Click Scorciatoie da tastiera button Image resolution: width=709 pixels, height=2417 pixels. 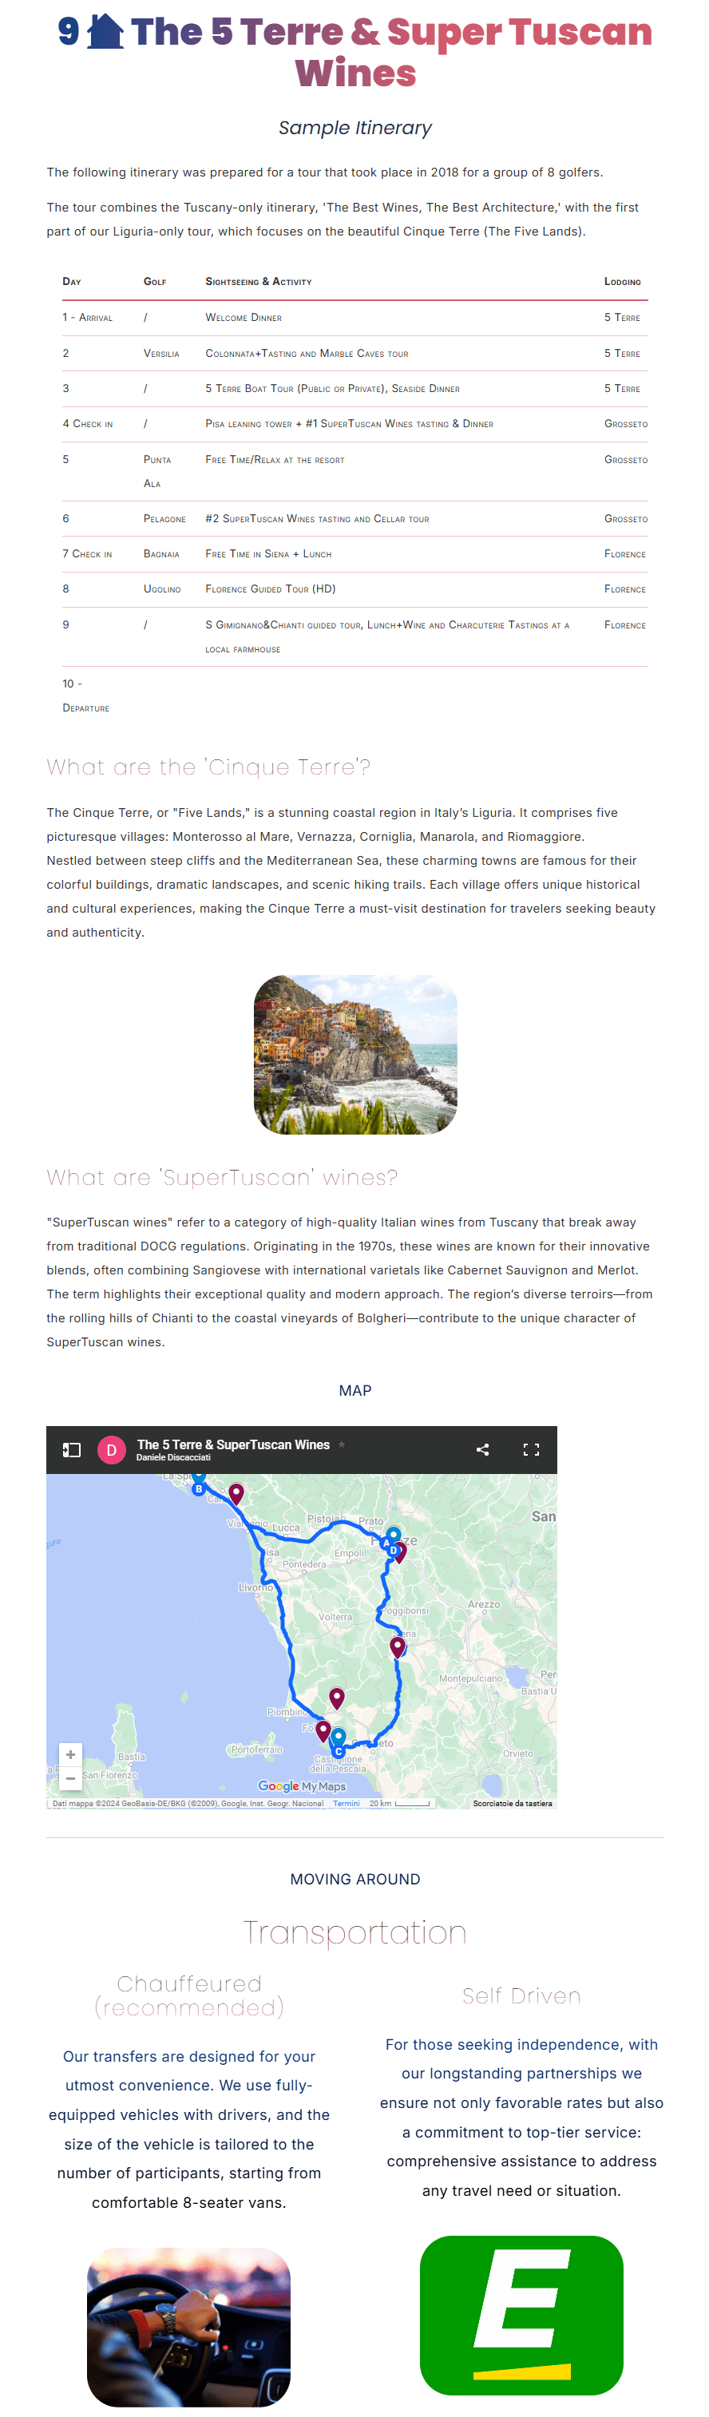pos(512,1803)
